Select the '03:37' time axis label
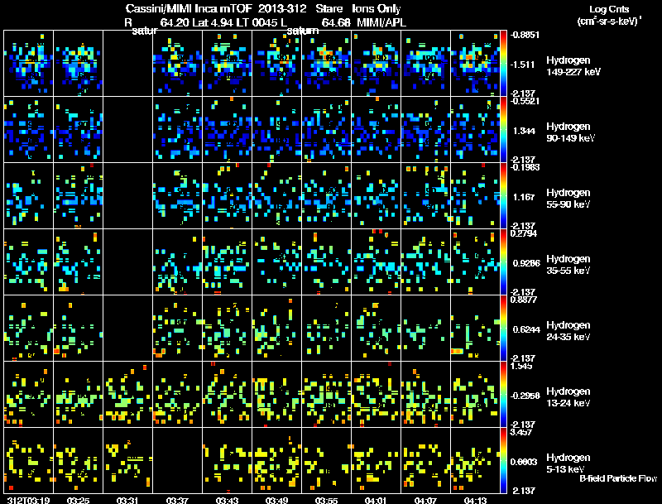The height and width of the screenshot is (504, 662). pyautogui.click(x=177, y=500)
